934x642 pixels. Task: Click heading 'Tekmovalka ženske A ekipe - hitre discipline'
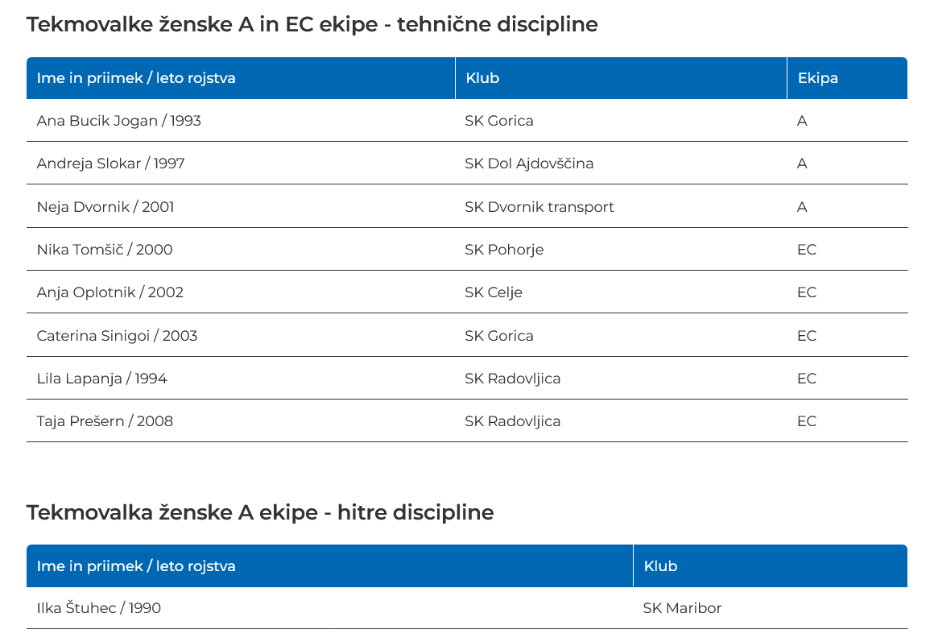[x=260, y=512]
